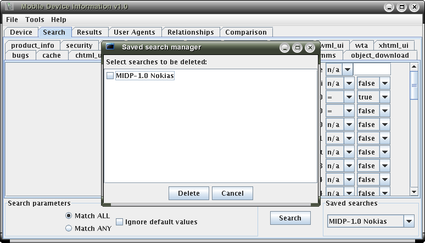The width and height of the screenshot is (425, 243).
Task: Expand the dropdown showing value true
Action: 384,97
